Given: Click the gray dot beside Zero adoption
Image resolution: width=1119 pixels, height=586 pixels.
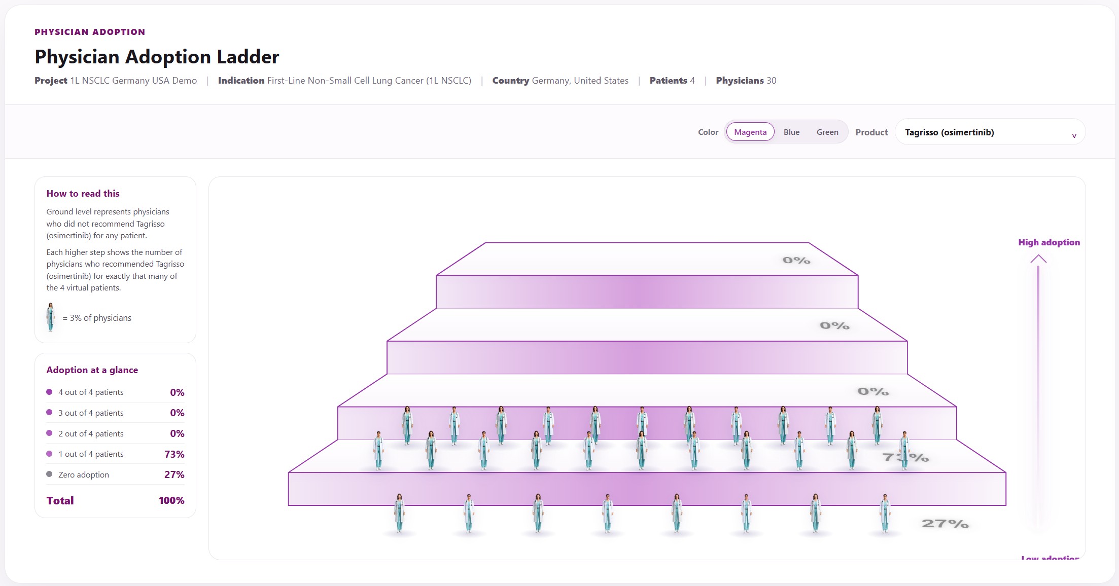Looking at the screenshot, I should tap(49, 474).
